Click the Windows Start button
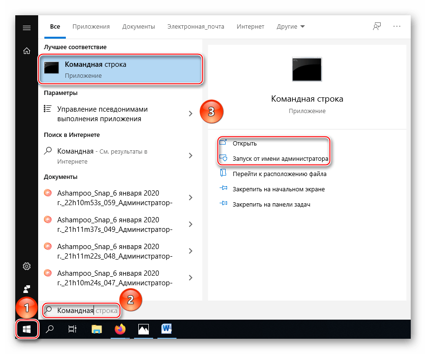Screen dimensions: 426x354 click(x=27, y=329)
